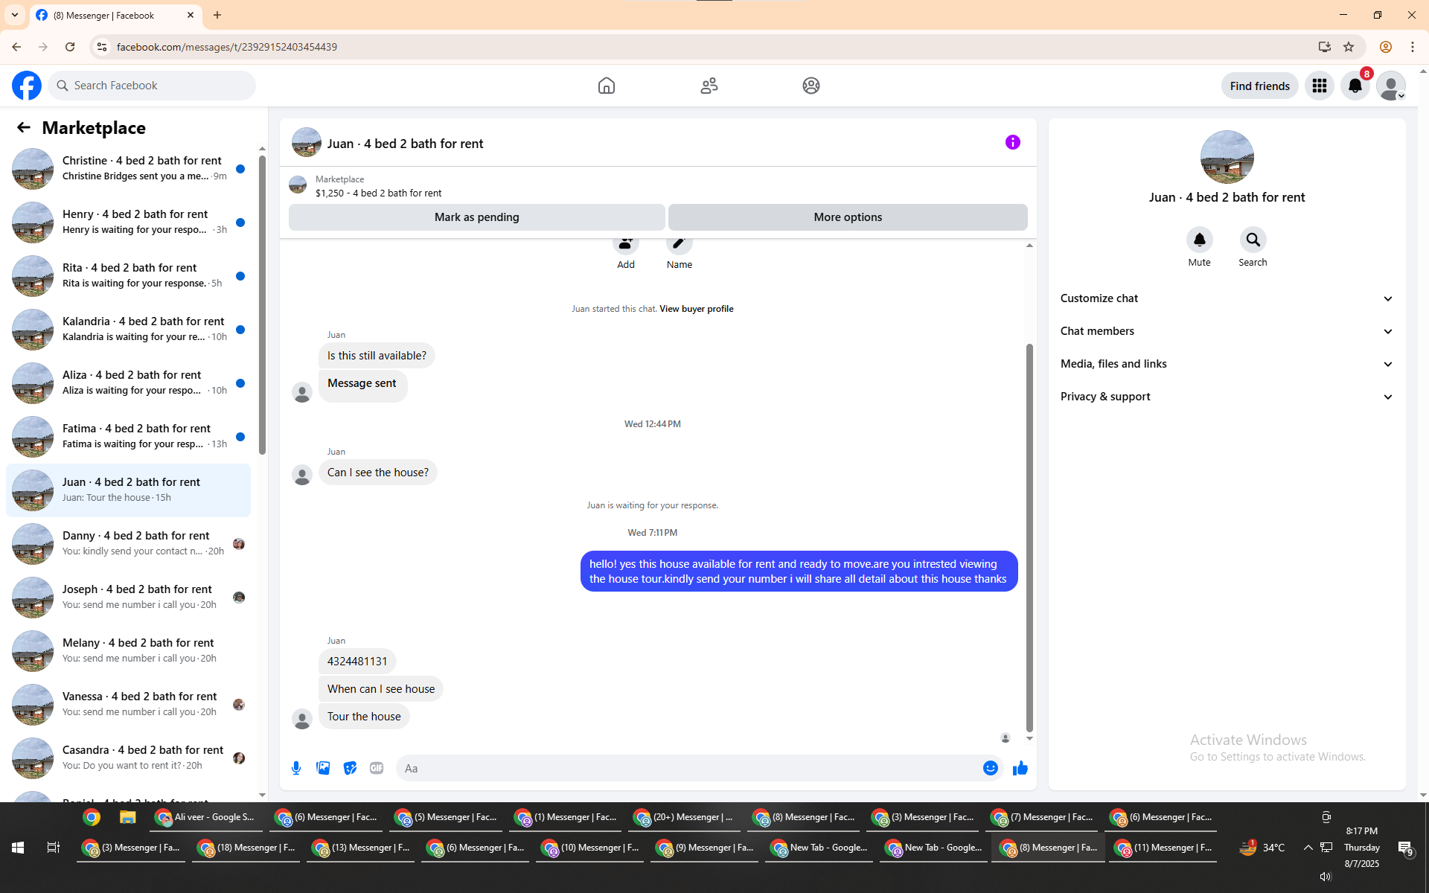Expand the Chat members section
Image resolution: width=1429 pixels, height=893 pixels.
[1227, 331]
